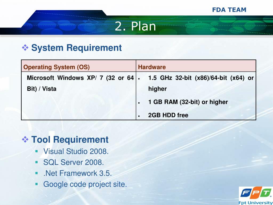
Task: Click the FDA TEAM header text
Action: 229,10
